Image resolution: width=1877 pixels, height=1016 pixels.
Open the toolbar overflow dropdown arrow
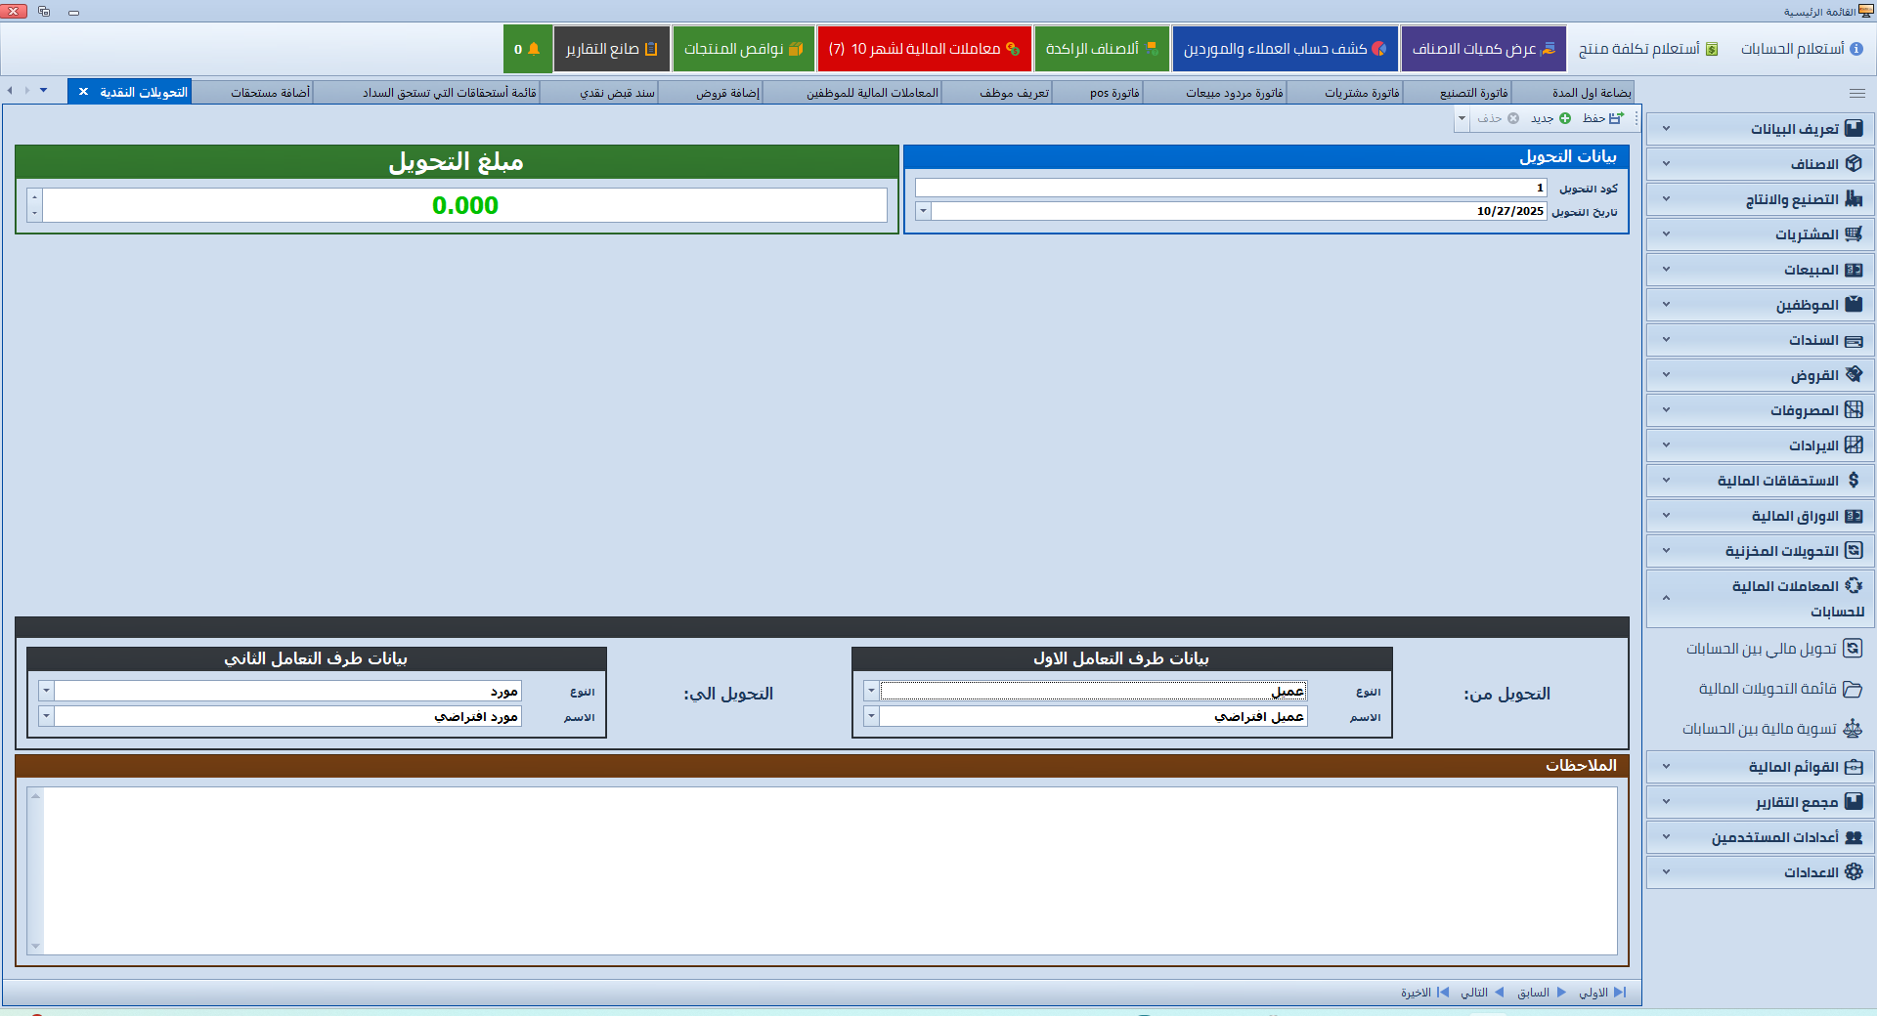1462,118
